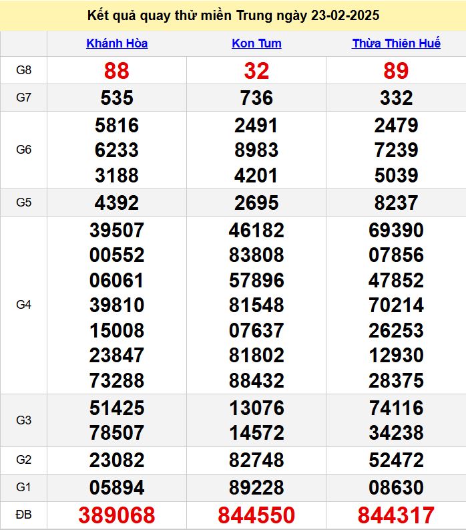Click G4 result 88432
This screenshot has height=530, width=466.
click(256, 380)
